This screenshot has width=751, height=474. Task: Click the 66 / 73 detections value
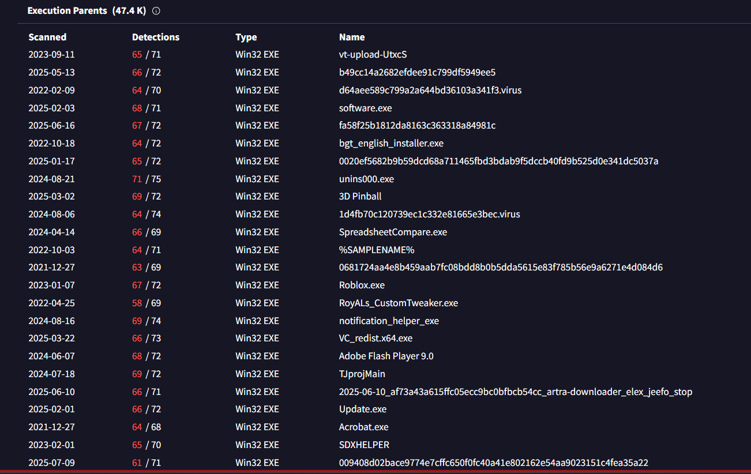click(x=147, y=338)
